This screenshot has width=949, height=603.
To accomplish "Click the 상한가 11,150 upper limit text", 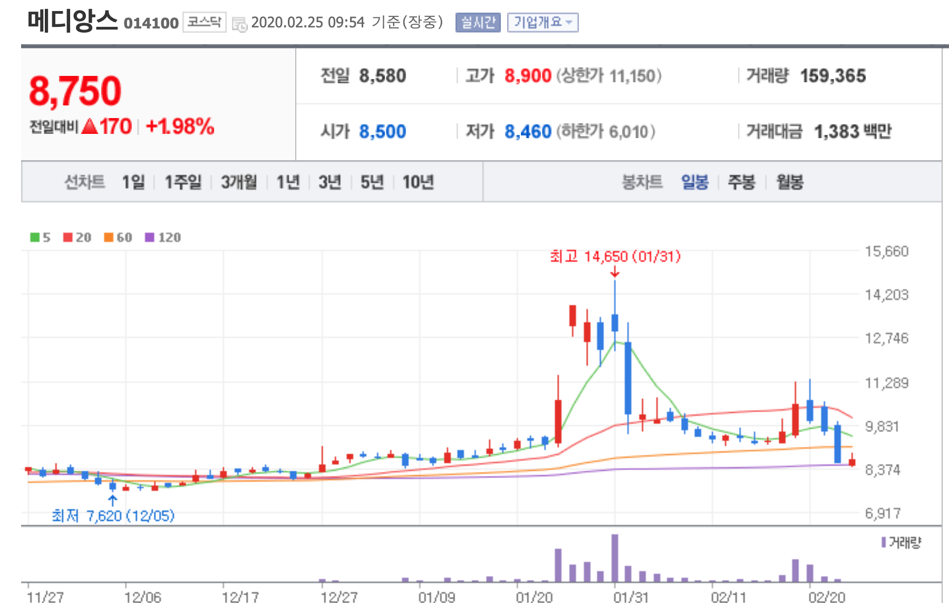I will 609,76.
